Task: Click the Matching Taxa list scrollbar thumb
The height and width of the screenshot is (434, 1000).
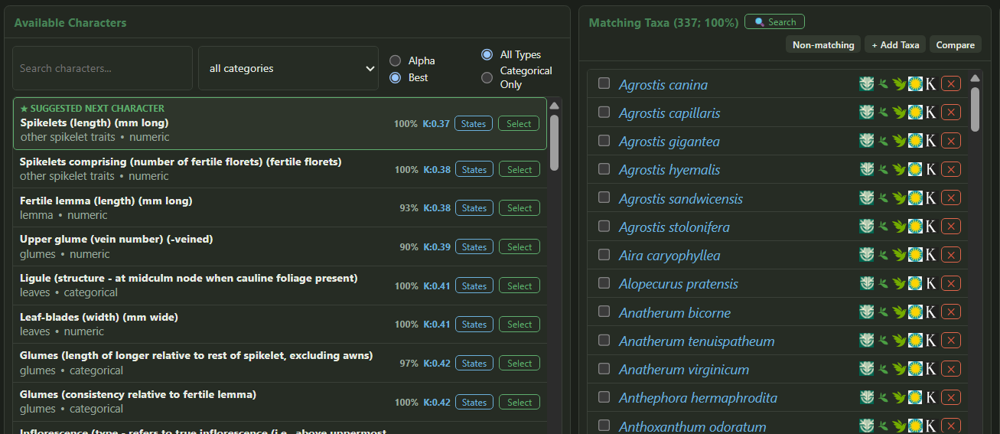Action: coord(975,109)
